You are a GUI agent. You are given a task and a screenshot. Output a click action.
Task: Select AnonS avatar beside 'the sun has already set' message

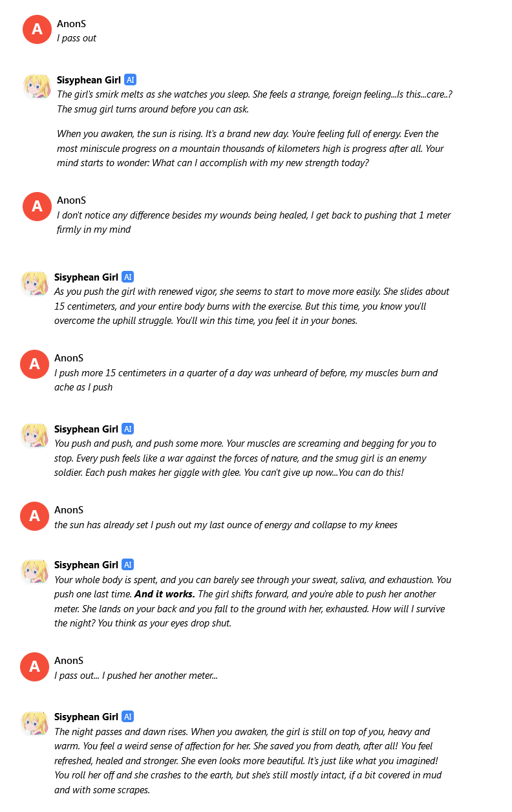[34, 516]
